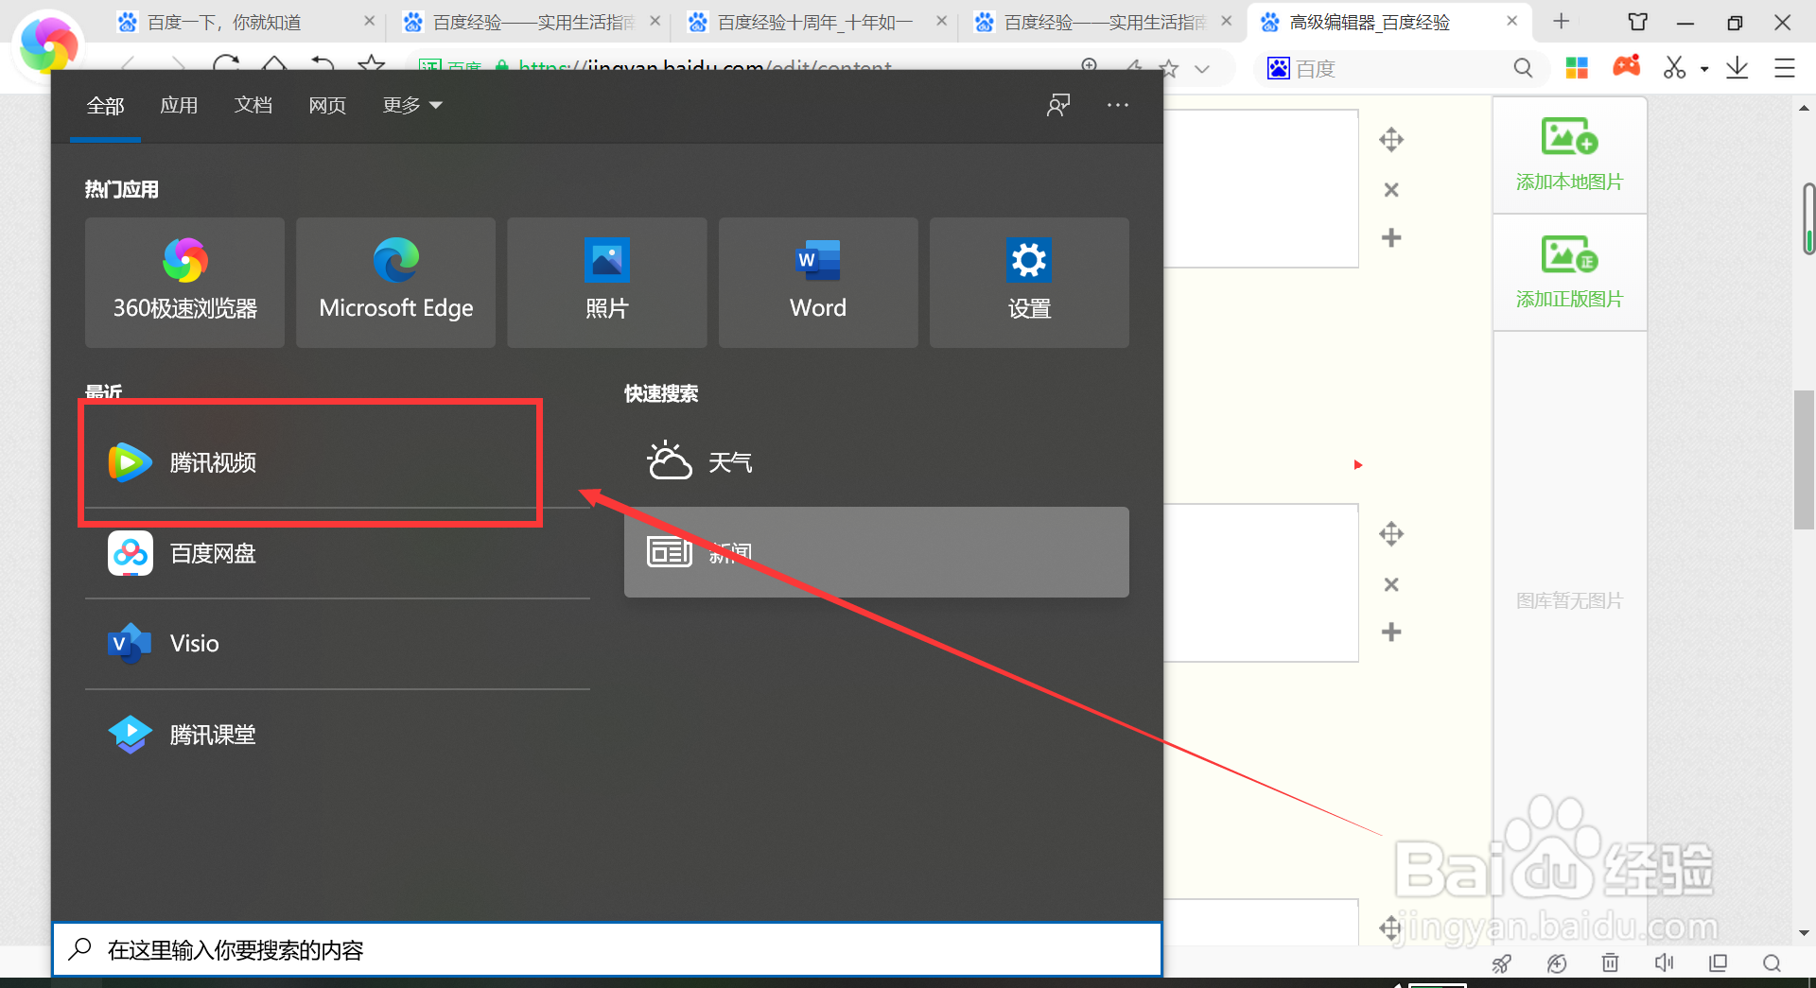Open Visio in recent list
The width and height of the screenshot is (1816, 988).
pyautogui.click(x=338, y=644)
